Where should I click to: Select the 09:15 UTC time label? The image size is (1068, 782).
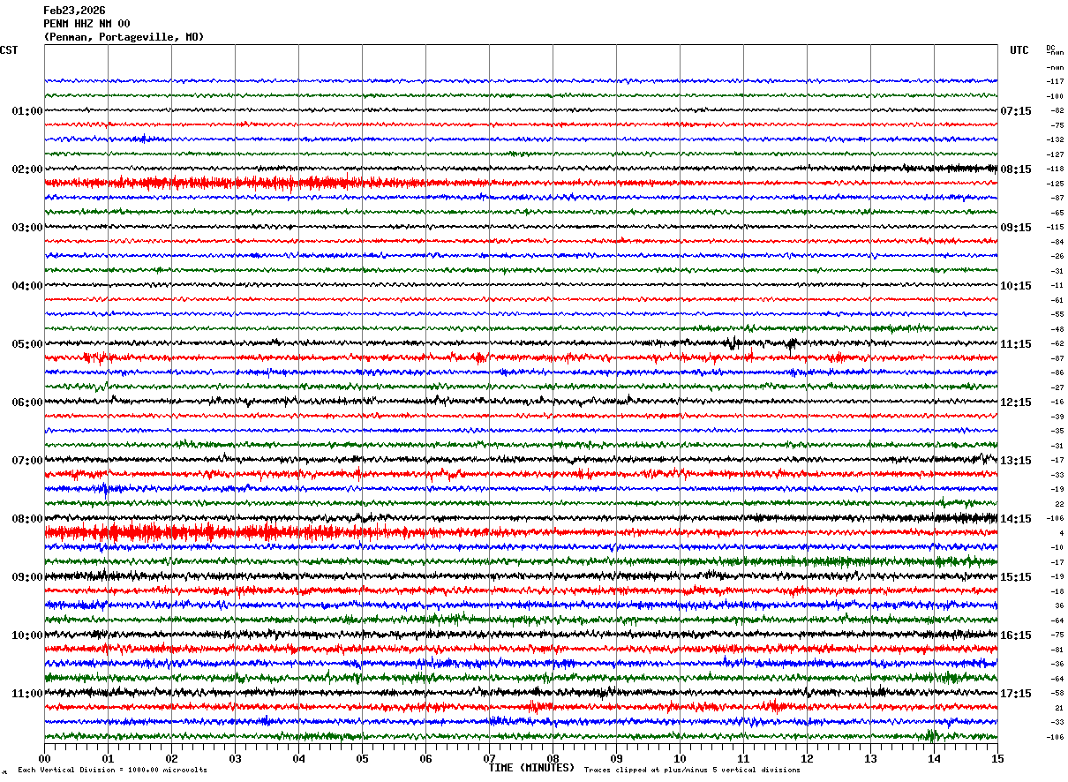(1016, 228)
